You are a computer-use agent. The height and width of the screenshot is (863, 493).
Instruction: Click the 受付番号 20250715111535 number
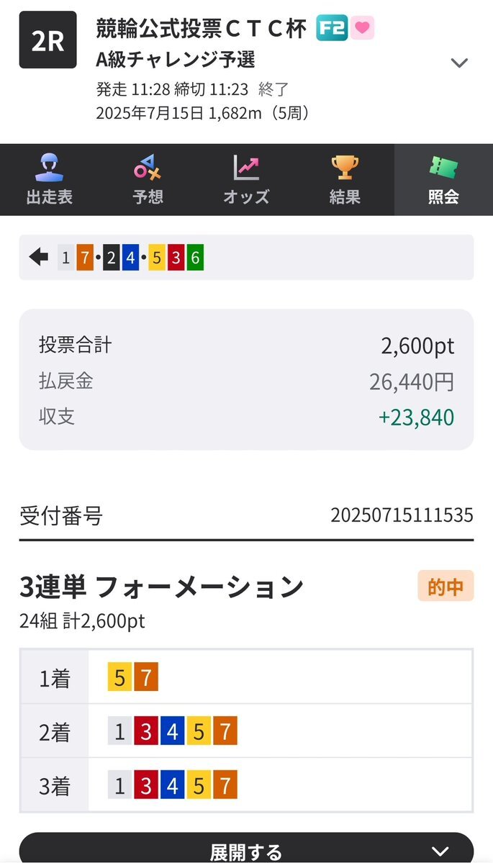(x=402, y=515)
